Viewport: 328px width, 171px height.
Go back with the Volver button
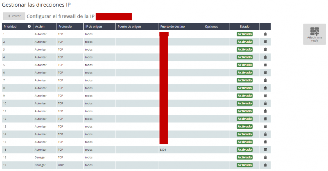[x=14, y=16]
